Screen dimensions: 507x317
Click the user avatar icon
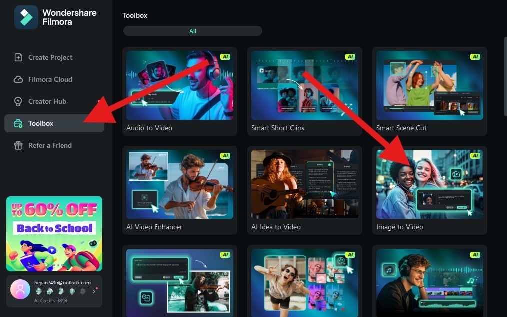pyautogui.click(x=20, y=289)
